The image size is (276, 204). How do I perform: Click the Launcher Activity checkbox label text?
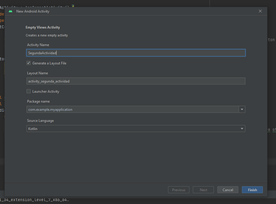(46, 92)
